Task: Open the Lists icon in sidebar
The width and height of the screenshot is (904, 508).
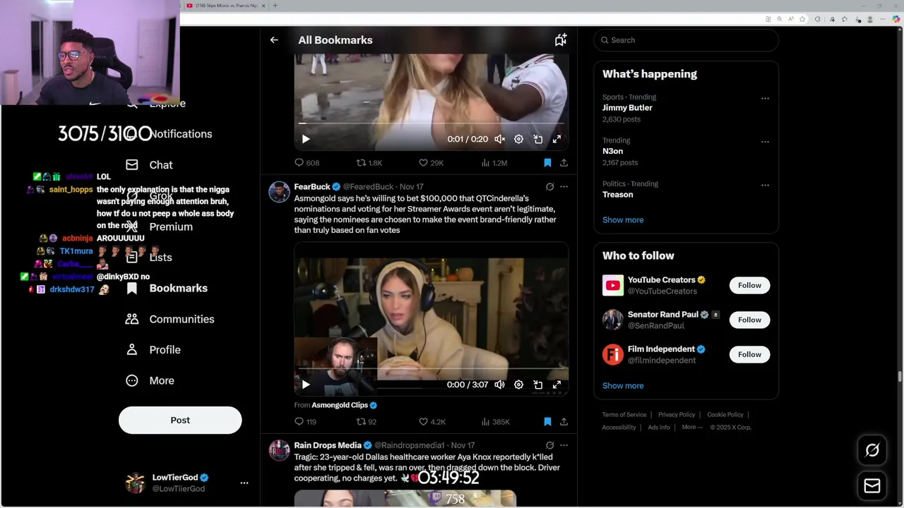Action: point(132,258)
